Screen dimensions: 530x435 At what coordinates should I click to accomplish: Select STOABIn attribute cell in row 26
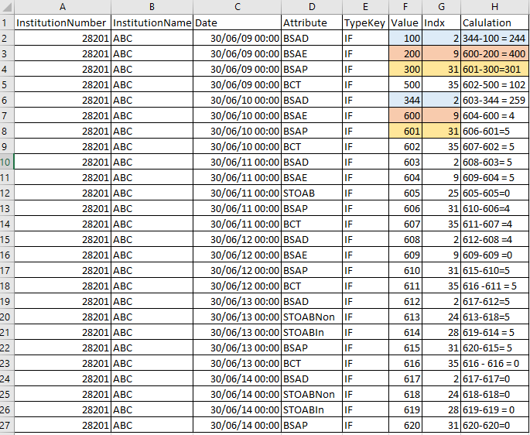click(x=312, y=409)
